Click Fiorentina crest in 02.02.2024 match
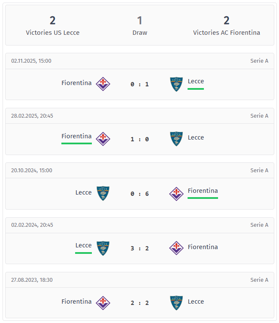Screen dimensions: 279x323 (x=176, y=248)
